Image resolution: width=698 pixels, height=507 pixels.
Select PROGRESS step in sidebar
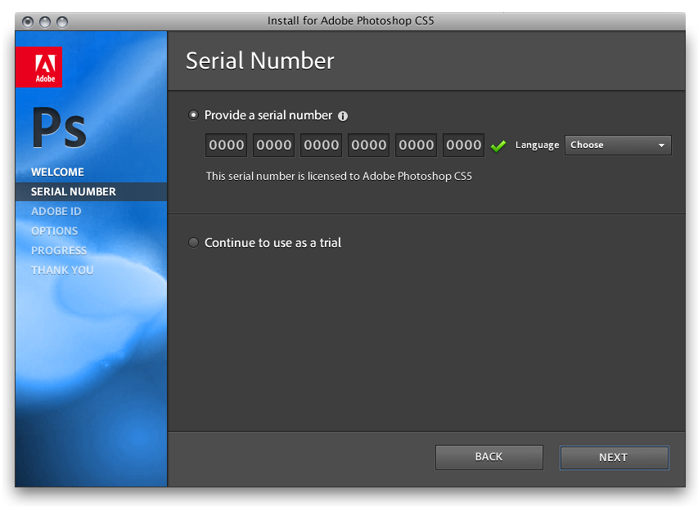[59, 250]
